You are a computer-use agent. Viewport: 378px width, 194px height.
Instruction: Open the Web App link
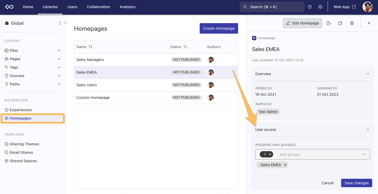coord(345,7)
